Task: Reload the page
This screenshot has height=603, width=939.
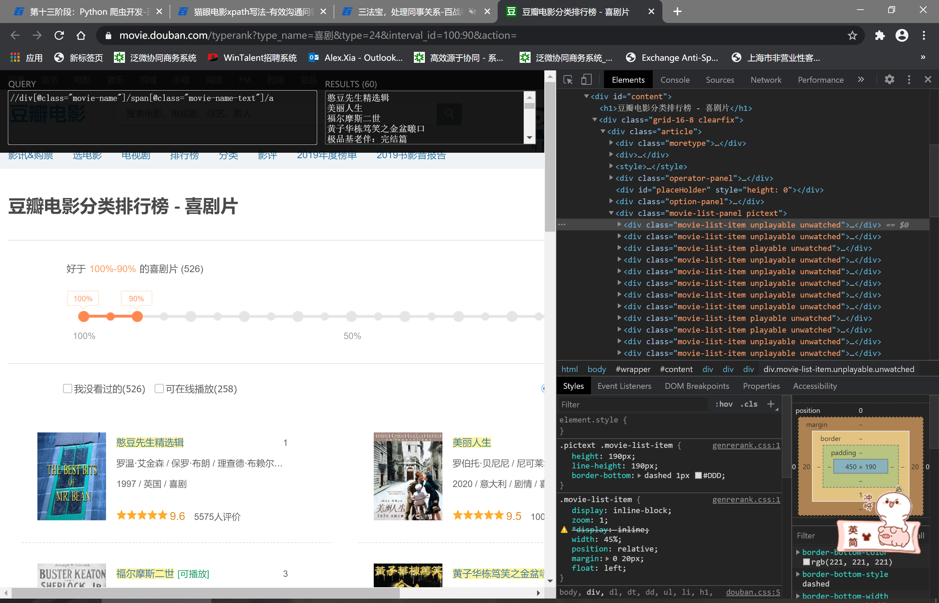Action: [59, 36]
